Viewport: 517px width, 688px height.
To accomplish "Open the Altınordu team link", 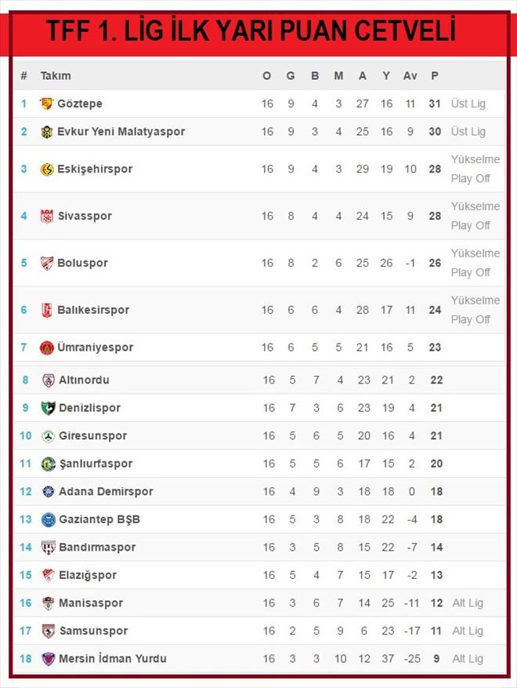I will point(84,380).
